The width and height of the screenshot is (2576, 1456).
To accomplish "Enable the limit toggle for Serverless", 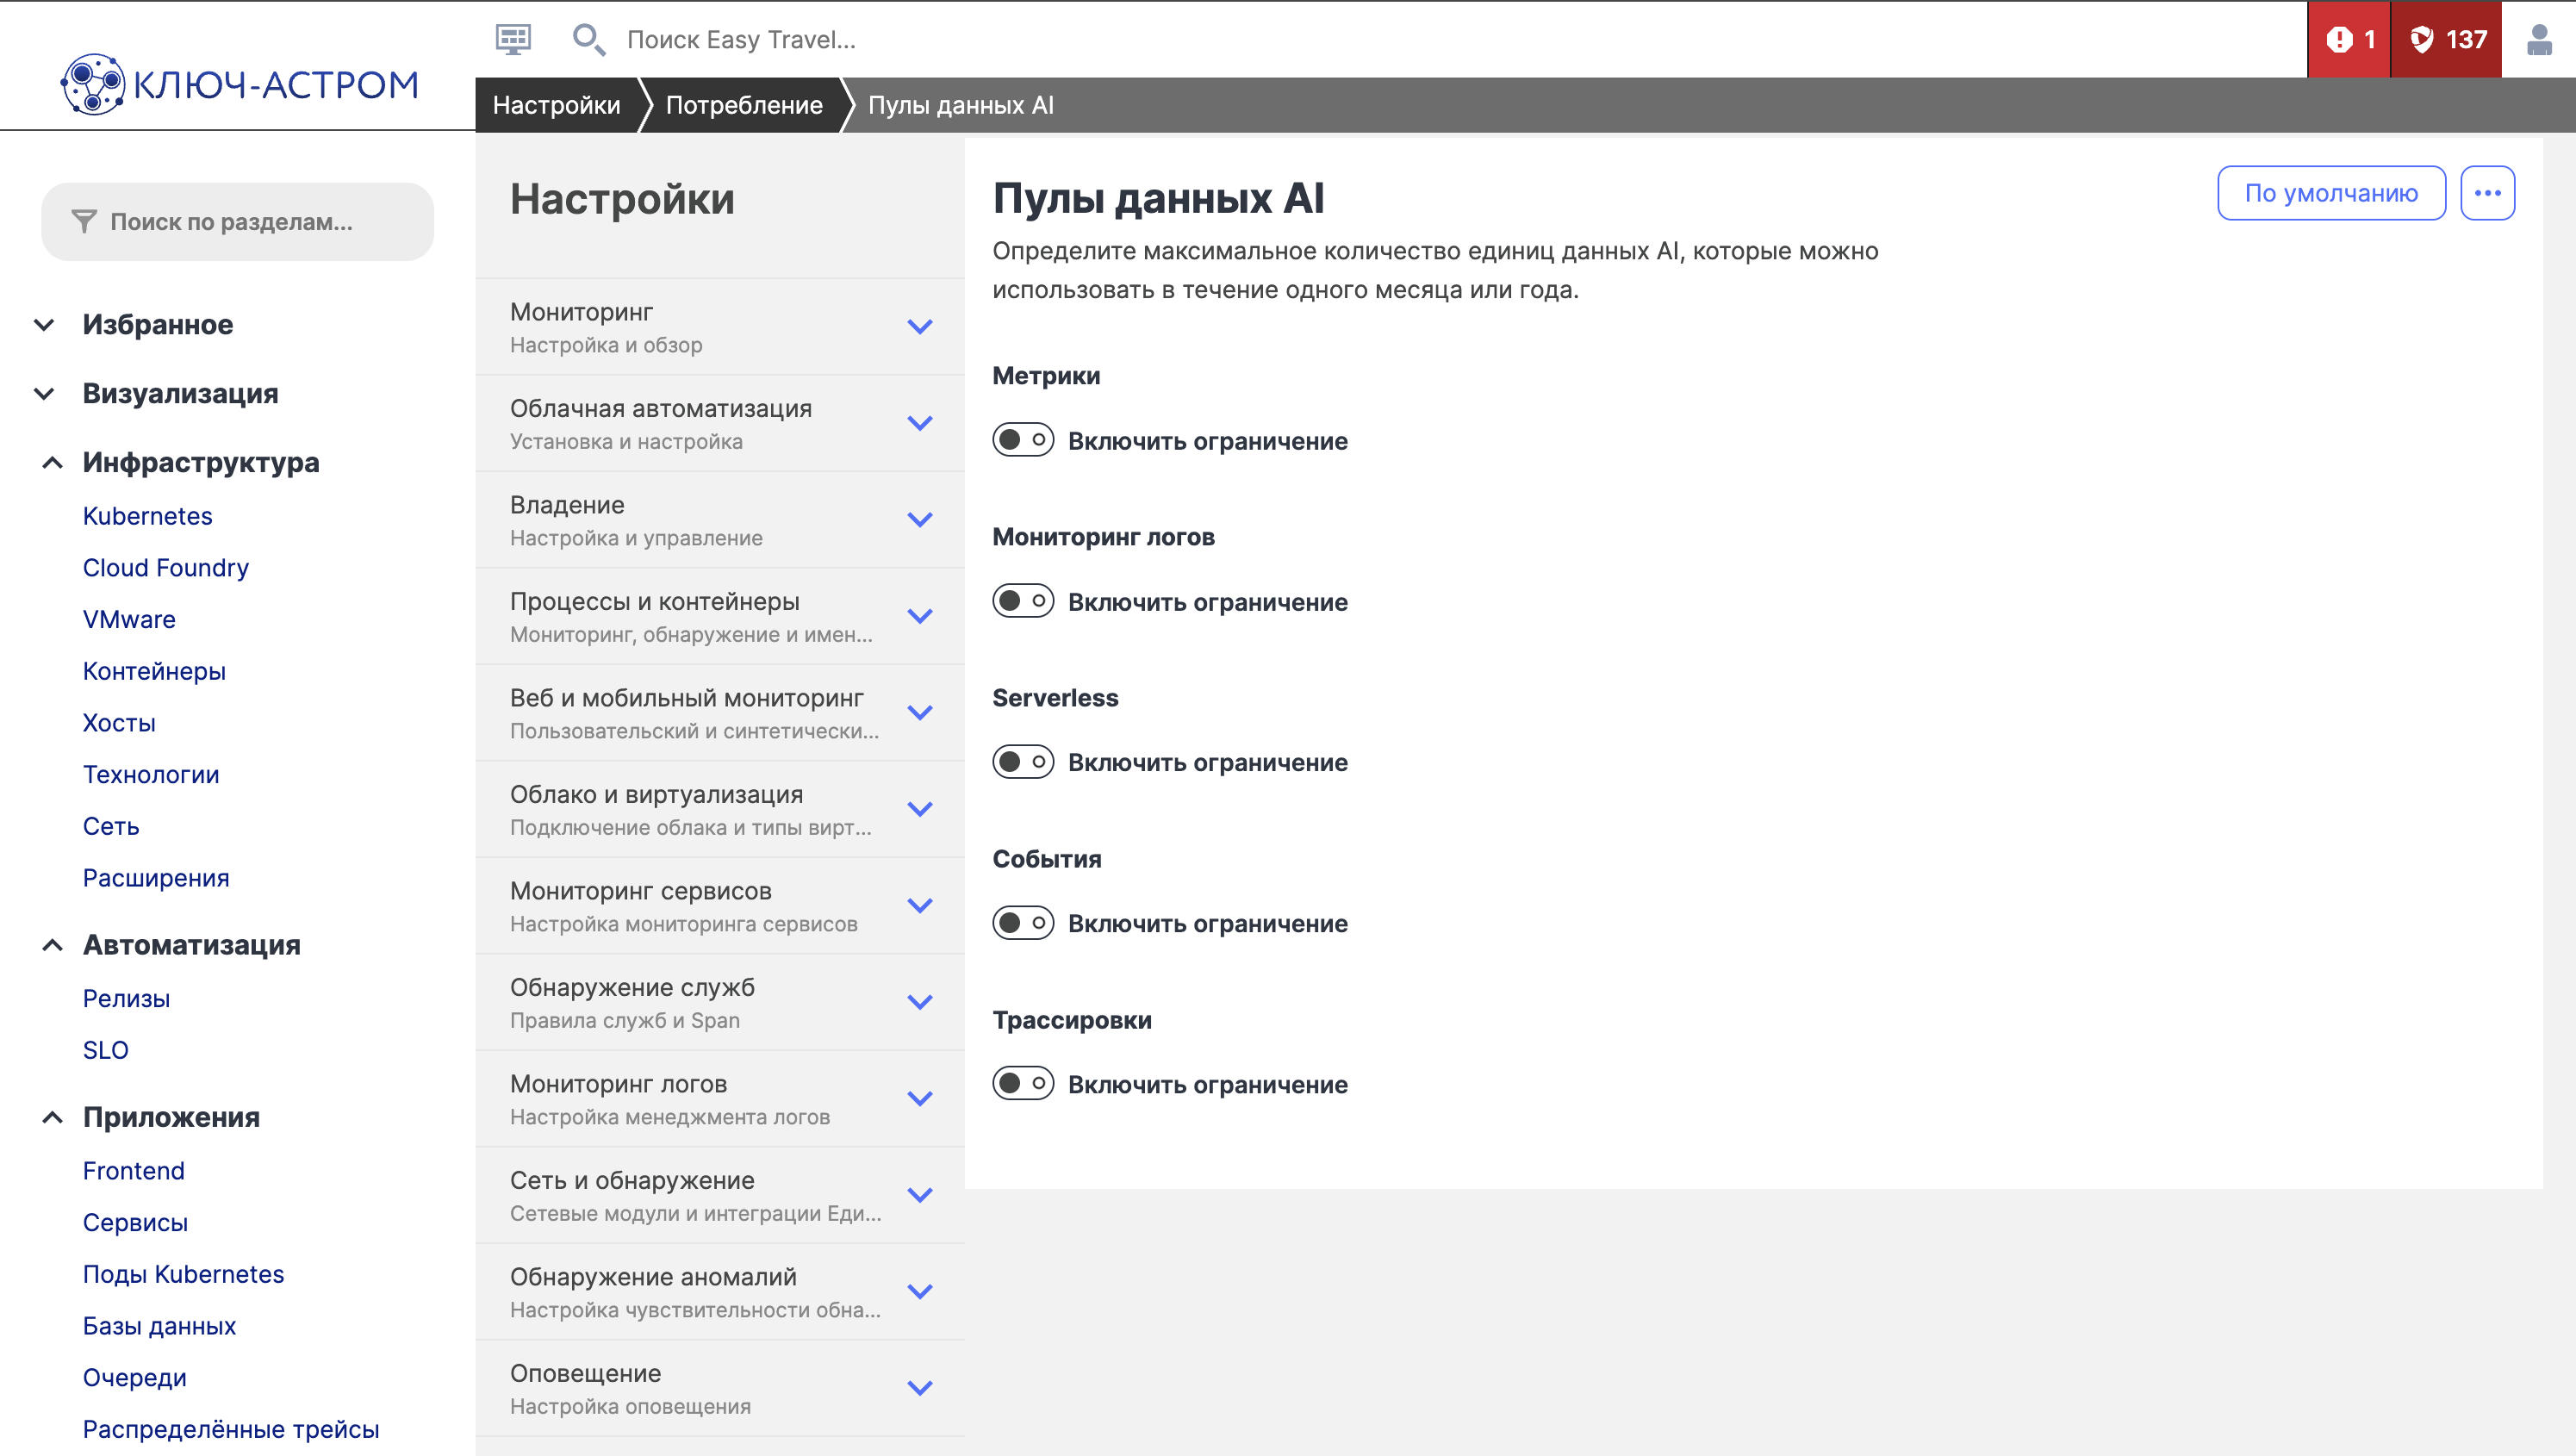I will click(1022, 762).
